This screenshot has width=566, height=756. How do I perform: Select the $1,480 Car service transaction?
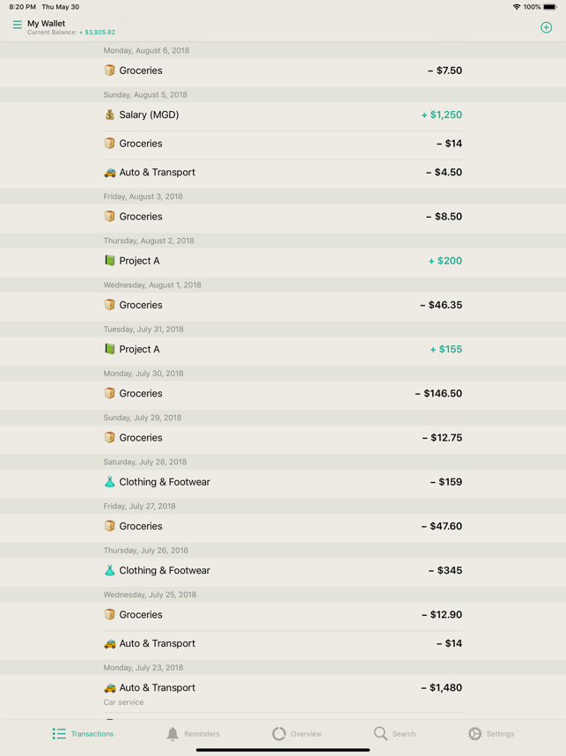283,693
